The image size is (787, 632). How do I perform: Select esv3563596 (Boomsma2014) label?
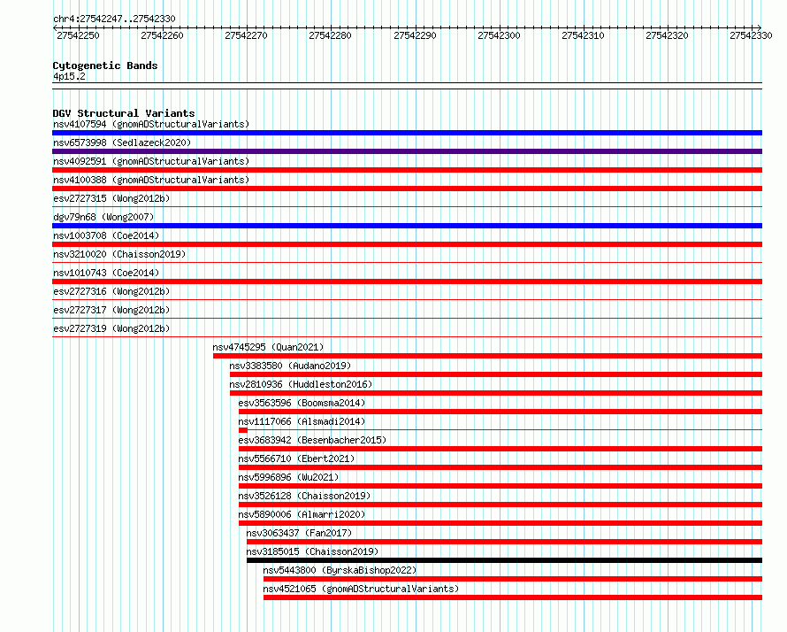[302, 403]
